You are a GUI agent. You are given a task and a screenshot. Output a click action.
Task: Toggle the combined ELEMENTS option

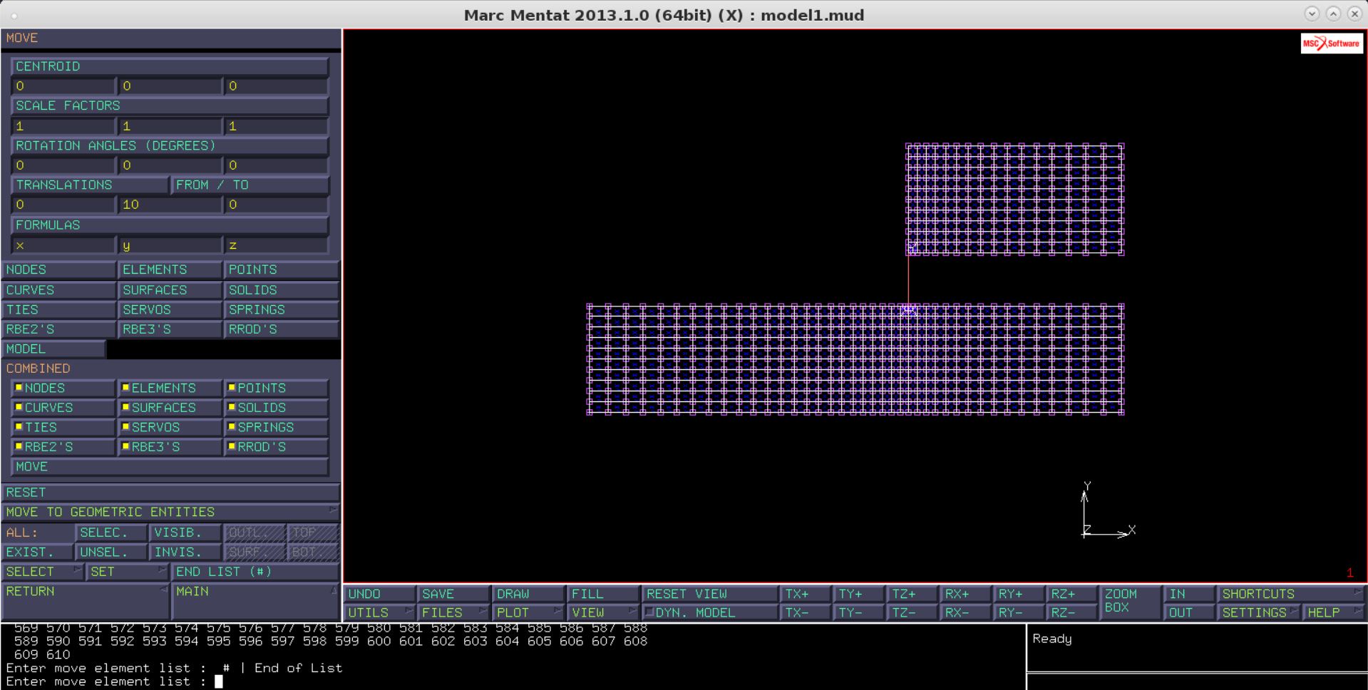170,388
